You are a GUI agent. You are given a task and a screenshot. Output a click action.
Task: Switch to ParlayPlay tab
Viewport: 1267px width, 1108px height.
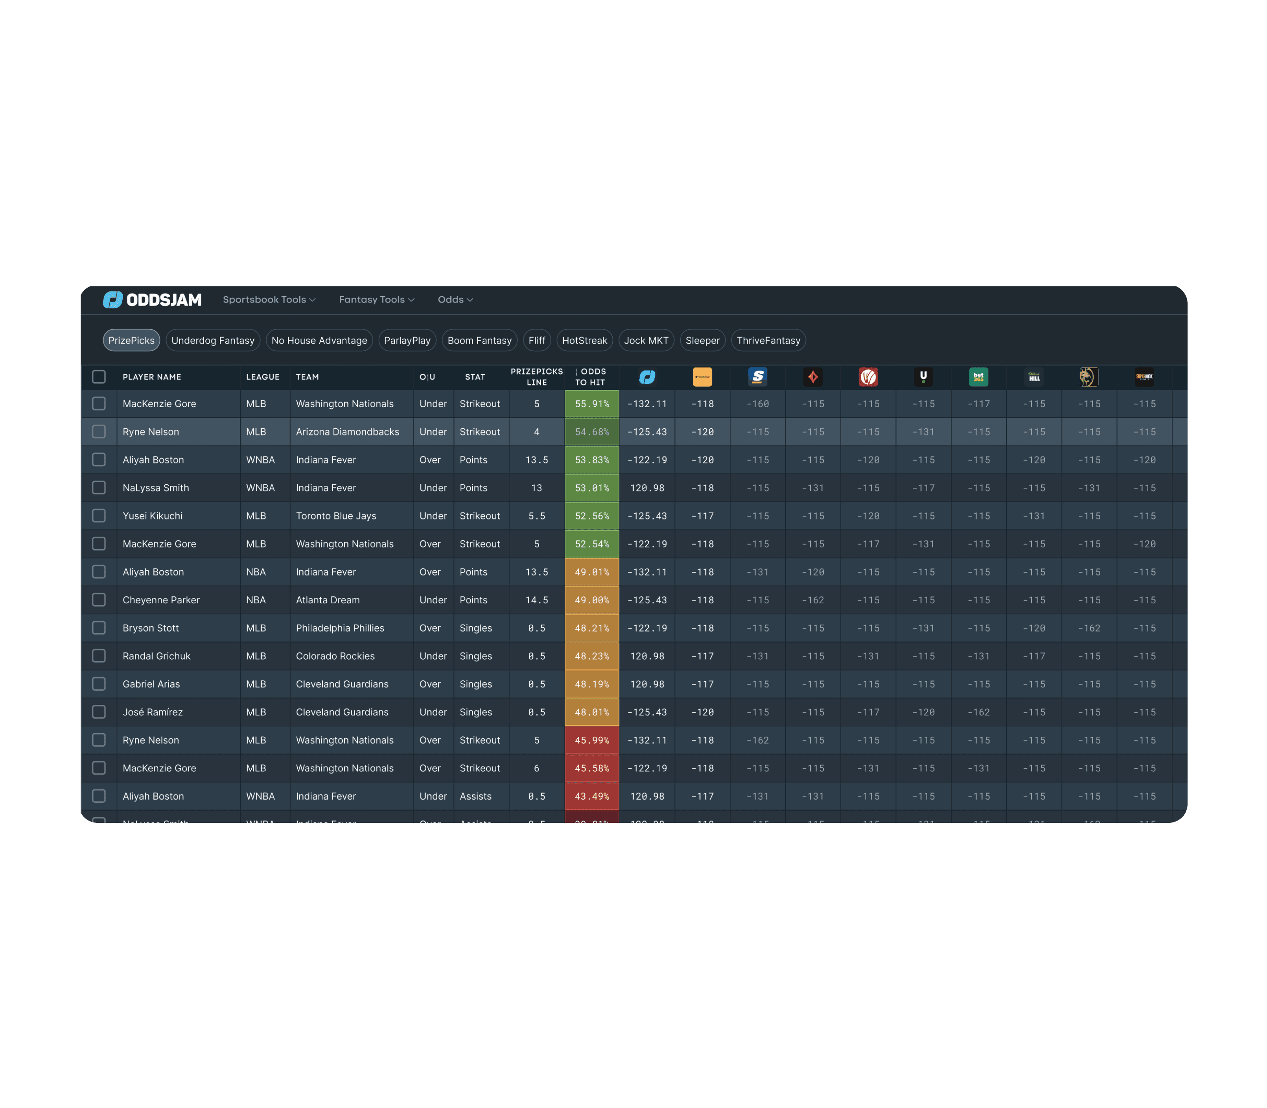(407, 341)
